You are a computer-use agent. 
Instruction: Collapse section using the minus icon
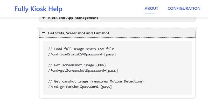(x=44, y=33)
